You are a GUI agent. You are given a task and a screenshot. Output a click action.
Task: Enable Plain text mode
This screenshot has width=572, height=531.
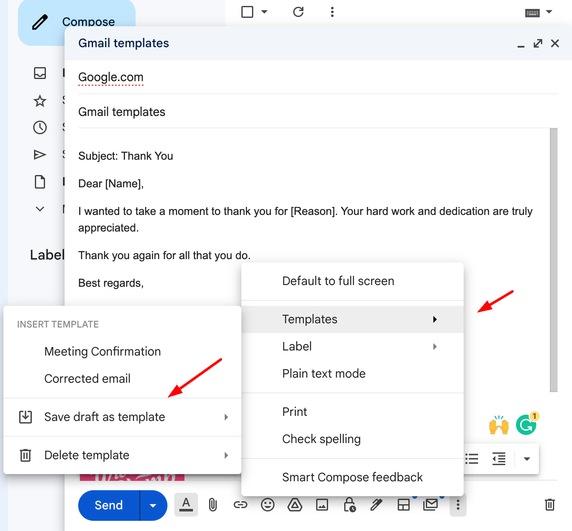click(x=324, y=373)
